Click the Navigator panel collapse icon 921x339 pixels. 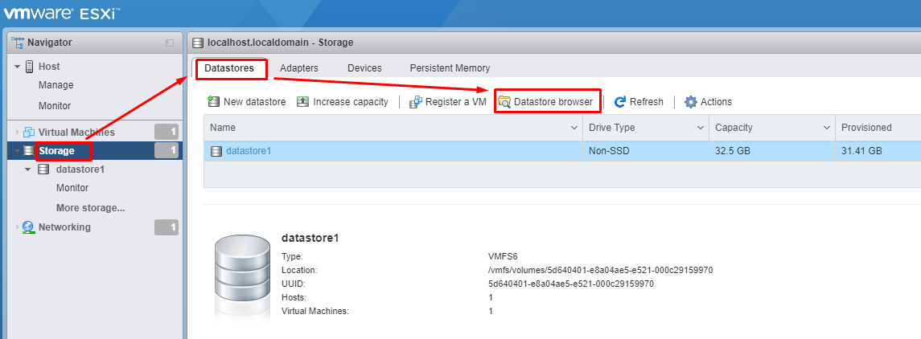tap(170, 43)
